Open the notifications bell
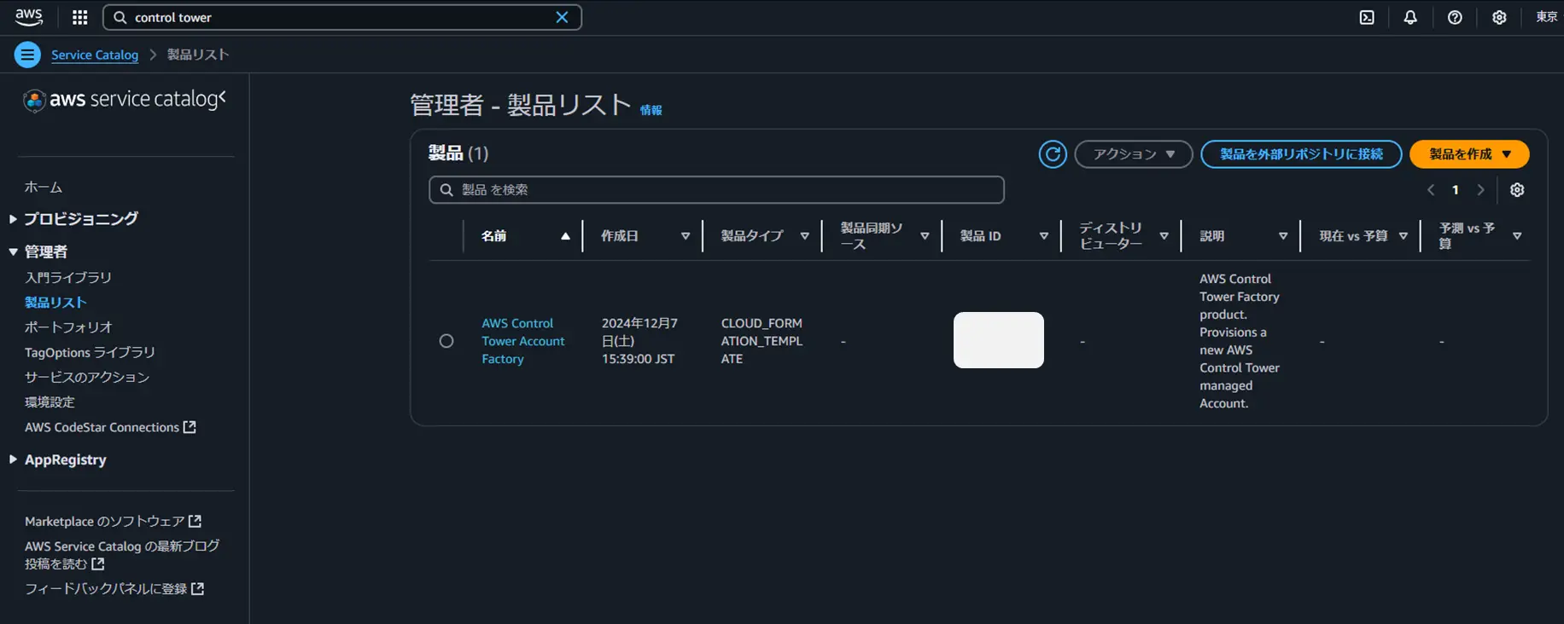 (x=1410, y=17)
